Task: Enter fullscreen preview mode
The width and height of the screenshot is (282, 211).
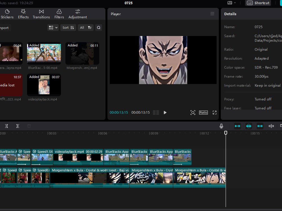Action: tap(215, 113)
